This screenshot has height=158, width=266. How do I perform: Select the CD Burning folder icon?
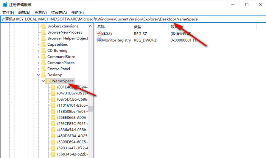[x=43, y=50]
